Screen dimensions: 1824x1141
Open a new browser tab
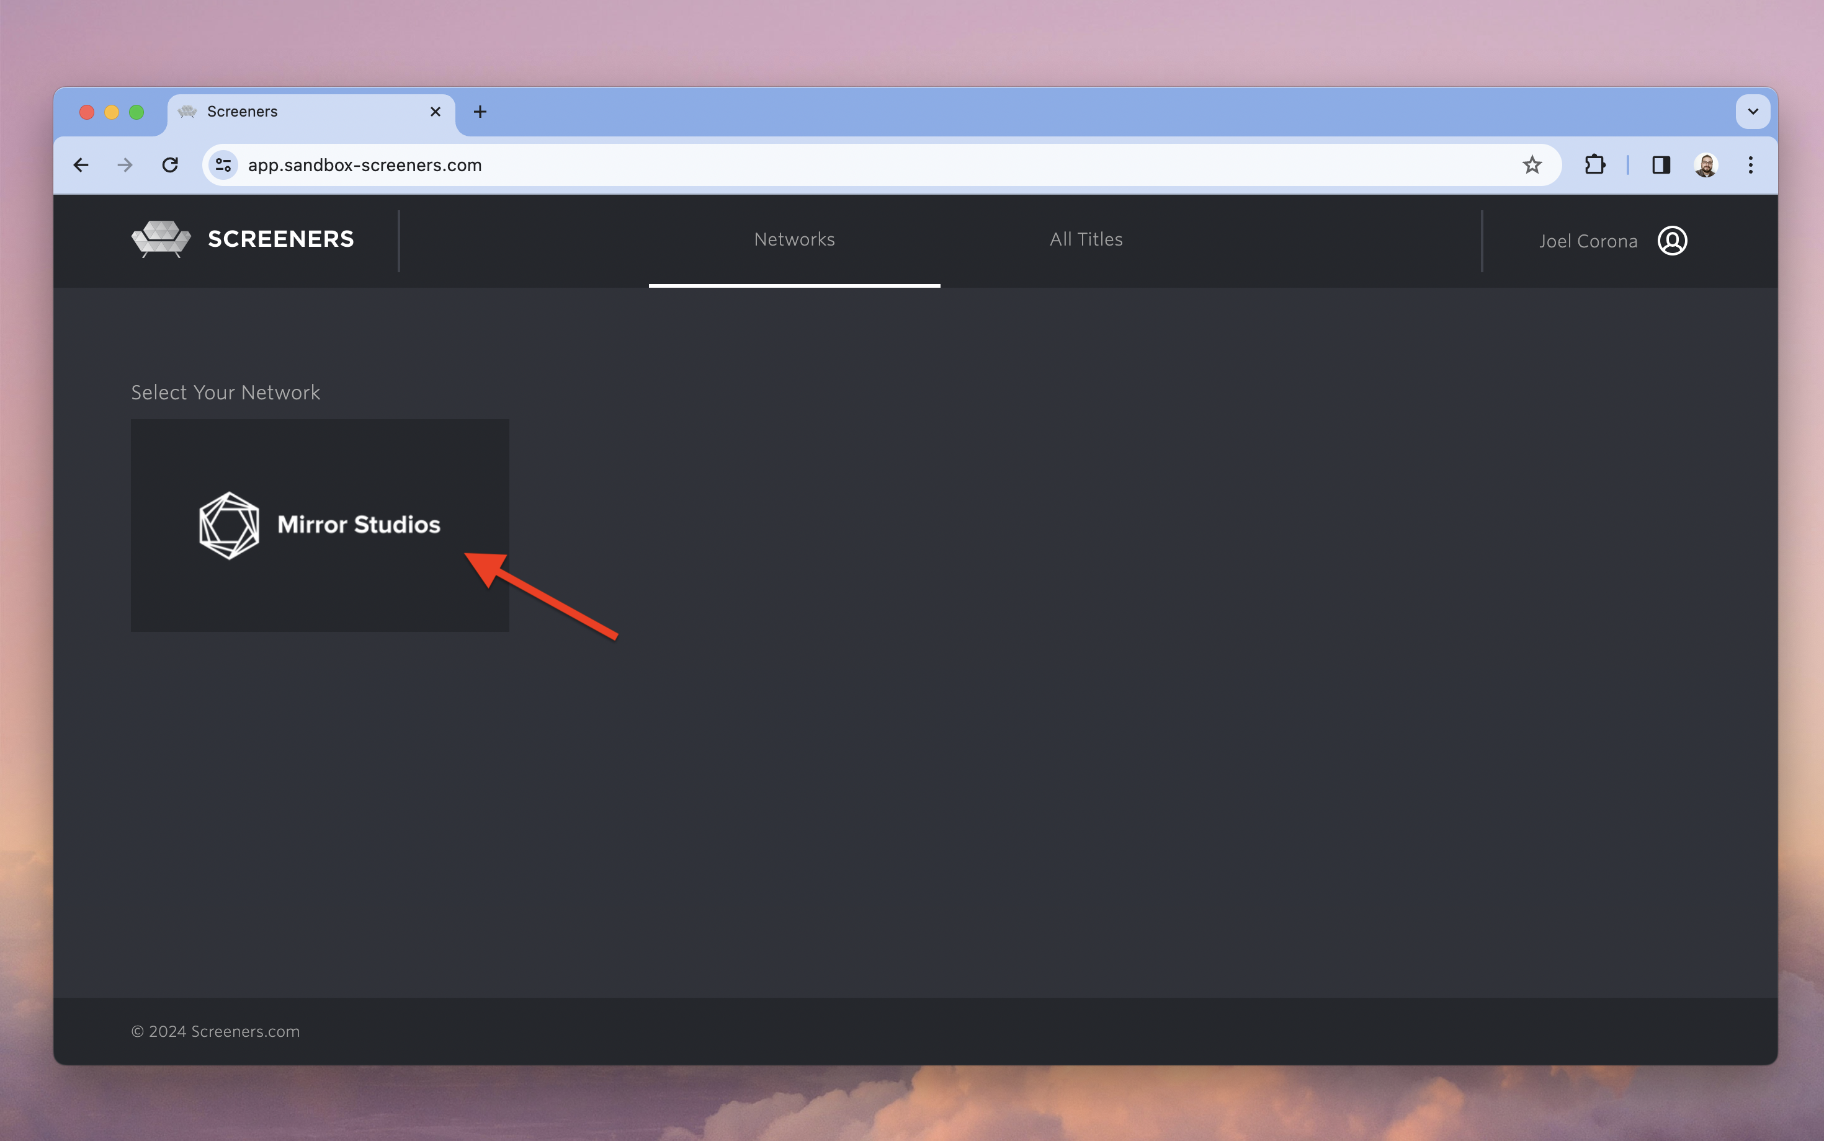pos(480,112)
